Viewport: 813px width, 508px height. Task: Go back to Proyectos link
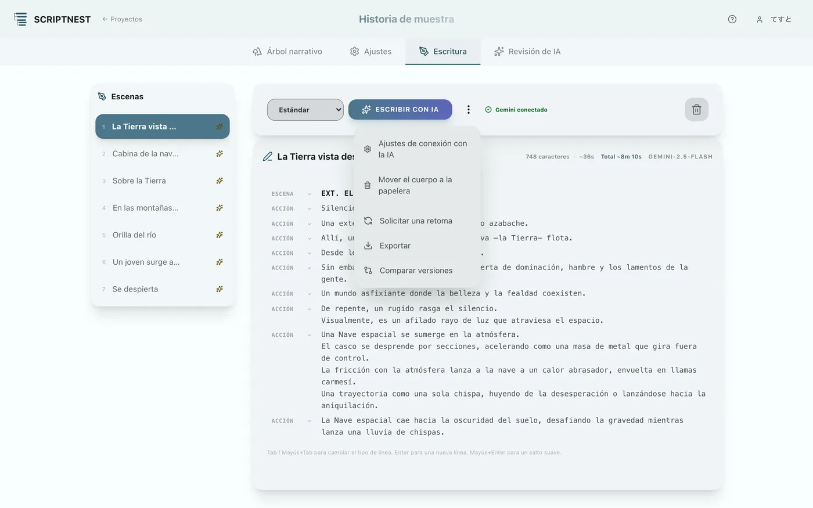coord(122,19)
